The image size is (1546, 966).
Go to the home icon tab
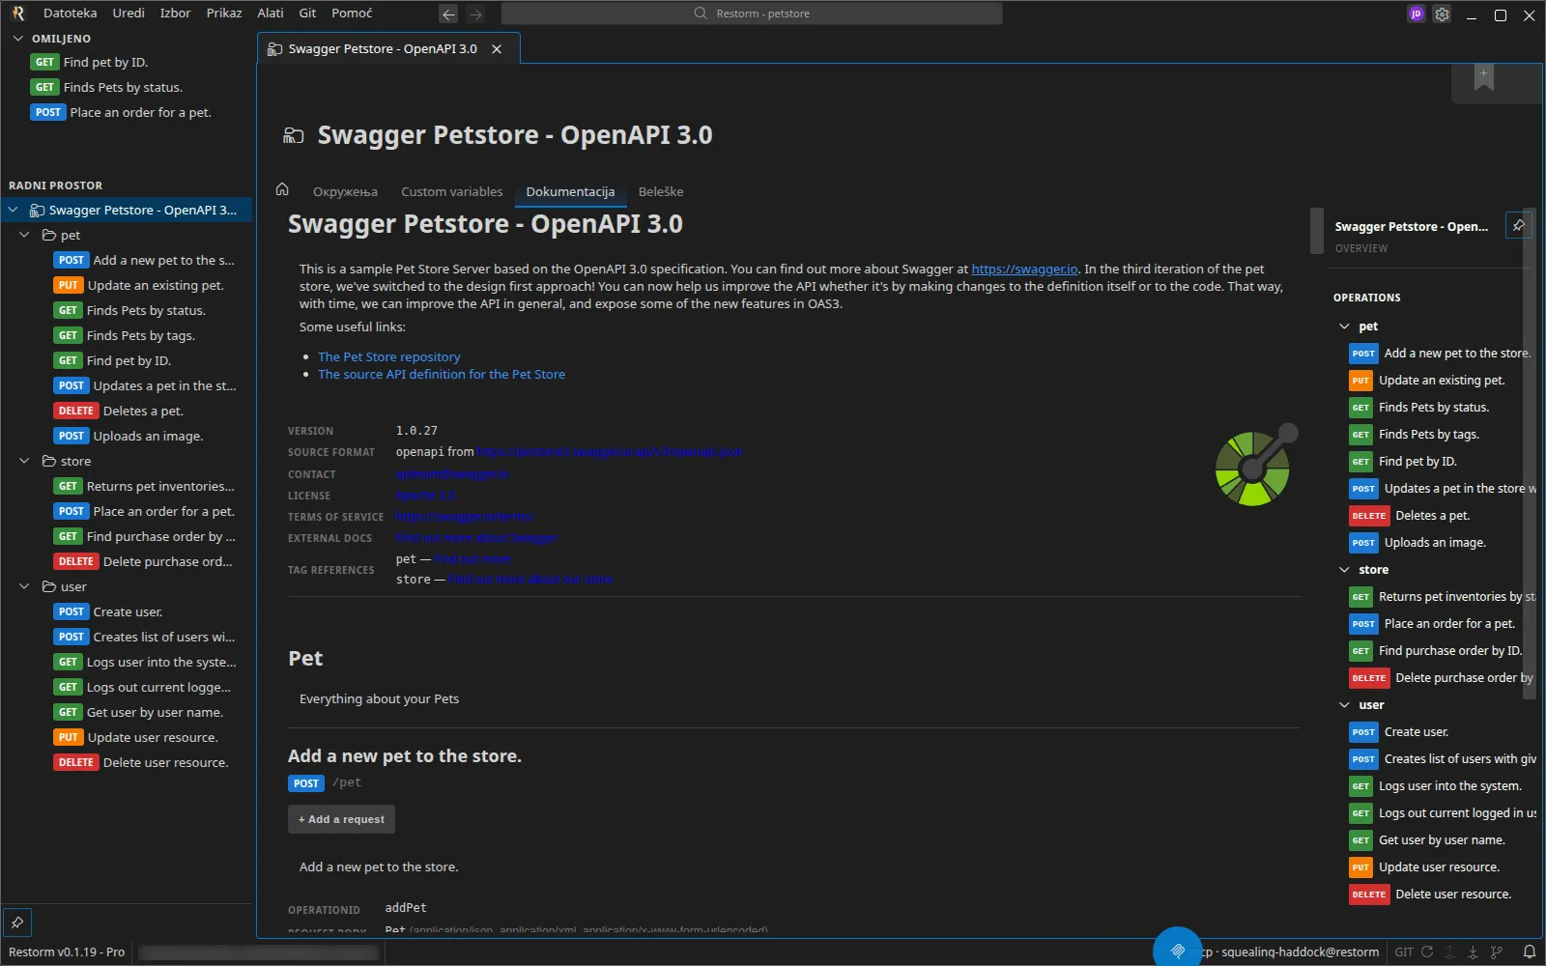(x=282, y=189)
